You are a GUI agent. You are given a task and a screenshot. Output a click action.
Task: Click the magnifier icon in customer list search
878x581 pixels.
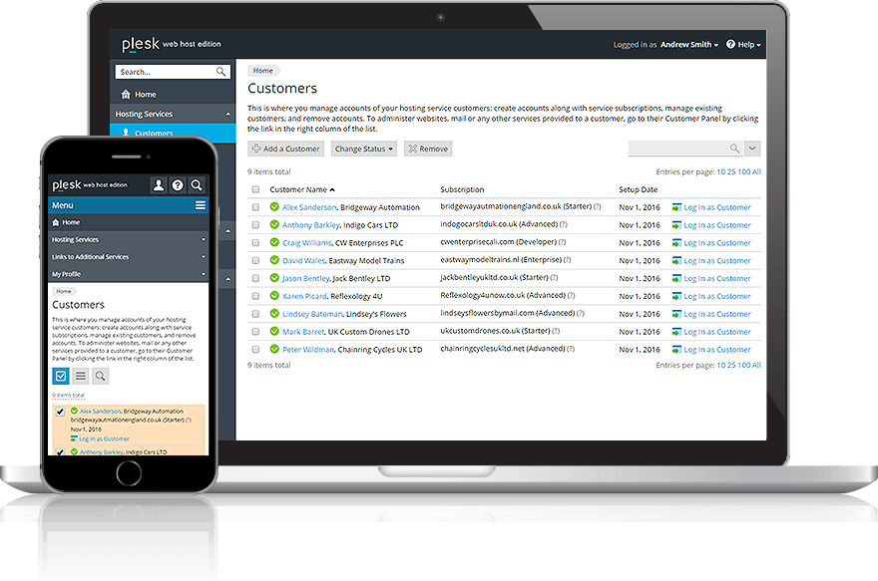pos(734,148)
